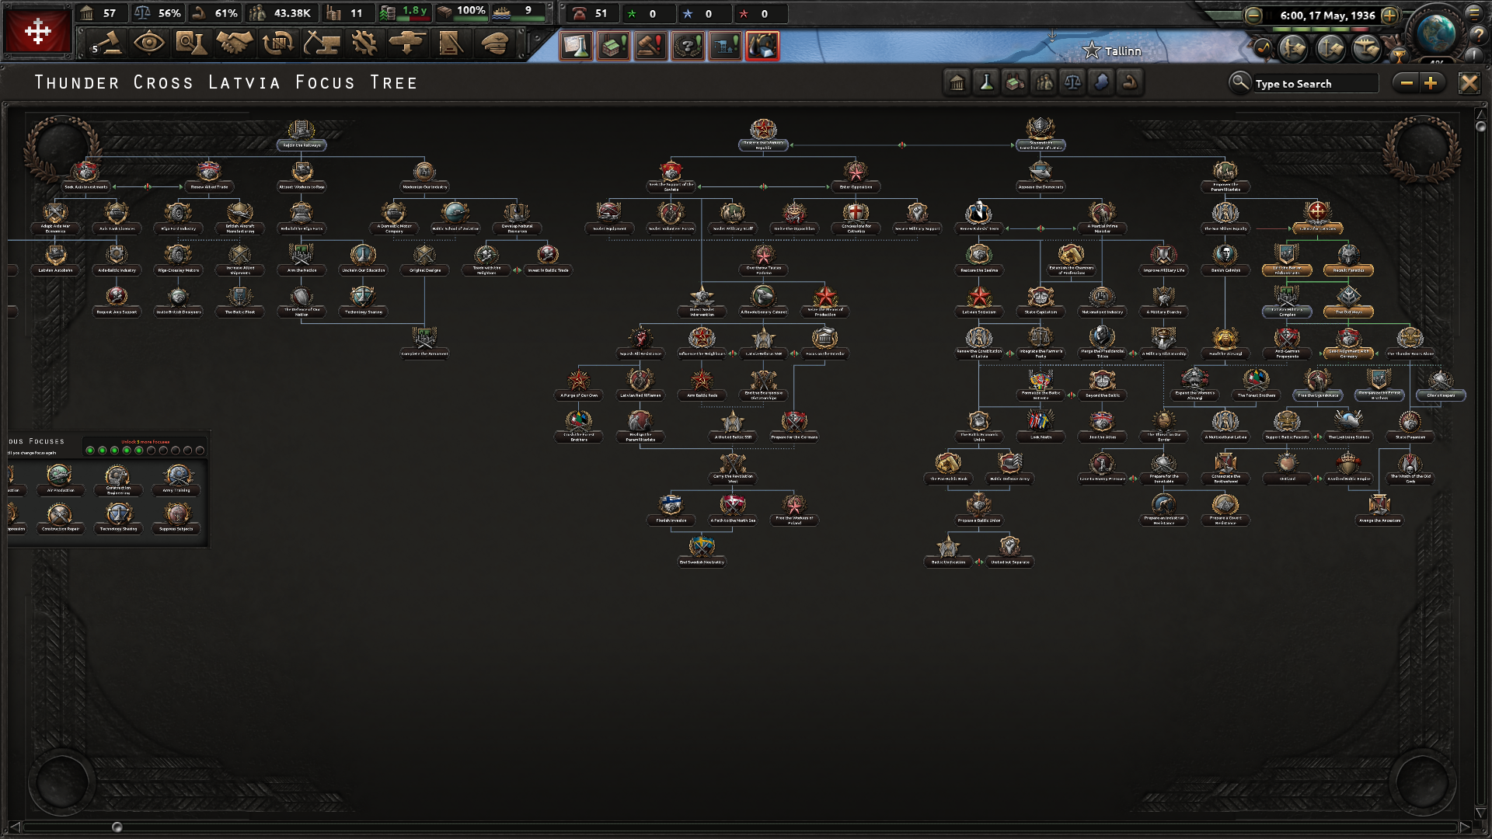The height and width of the screenshot is (839, 1492).
Task: Click the gavel alert icon
Action: point(650,46)
